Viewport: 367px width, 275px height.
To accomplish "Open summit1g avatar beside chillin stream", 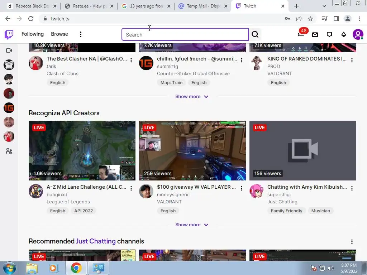I will [x=146, y=63].
